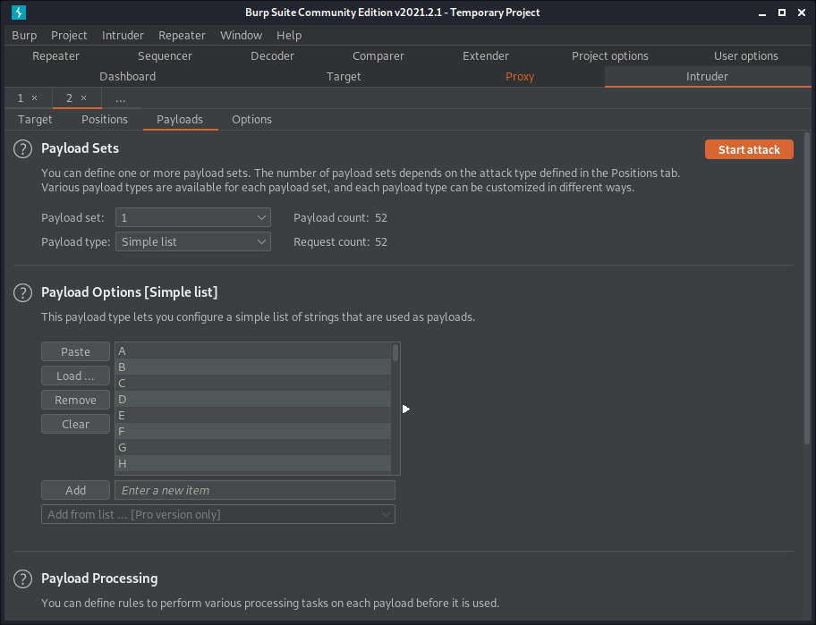Switch to the Extender tab

tap(486, 55)
